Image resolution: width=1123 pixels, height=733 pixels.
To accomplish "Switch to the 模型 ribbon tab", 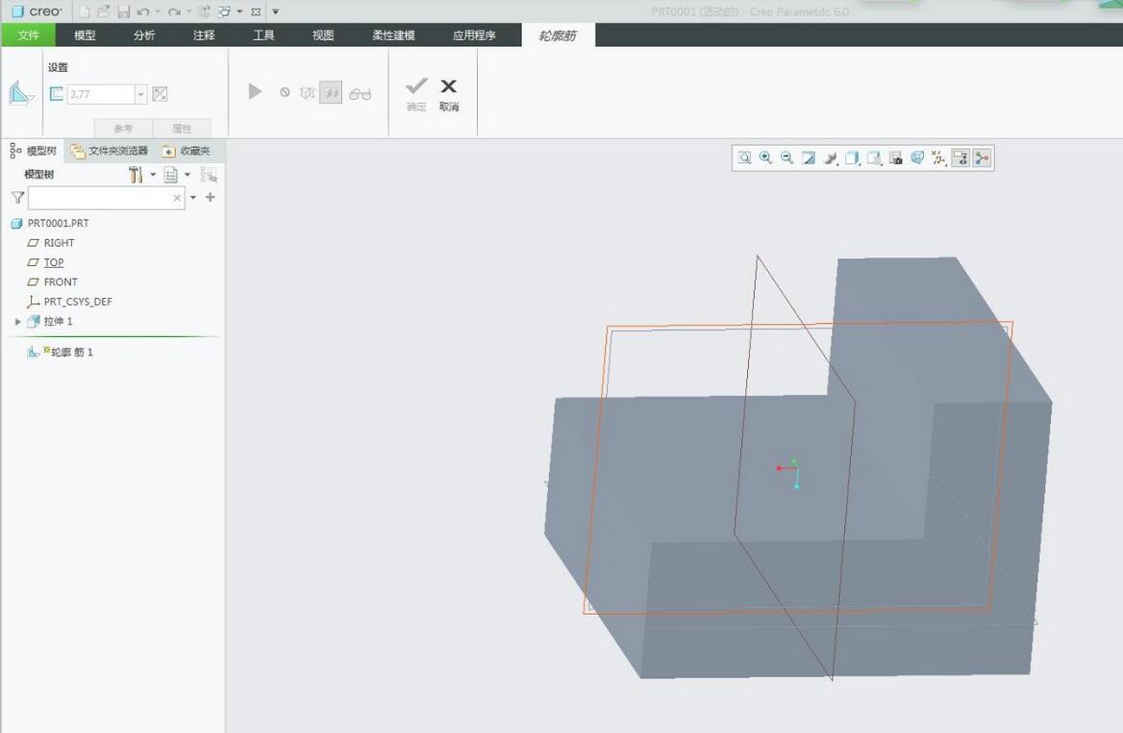I will click(85, 36).
